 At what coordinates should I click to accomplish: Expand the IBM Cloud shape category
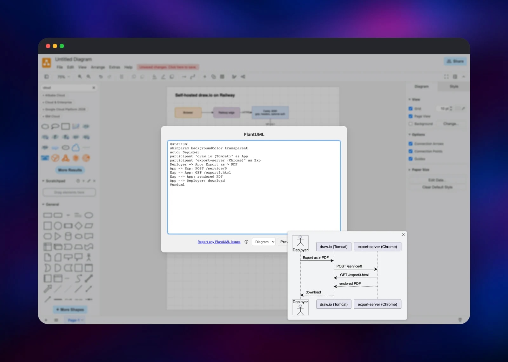[x=51, y=116]
